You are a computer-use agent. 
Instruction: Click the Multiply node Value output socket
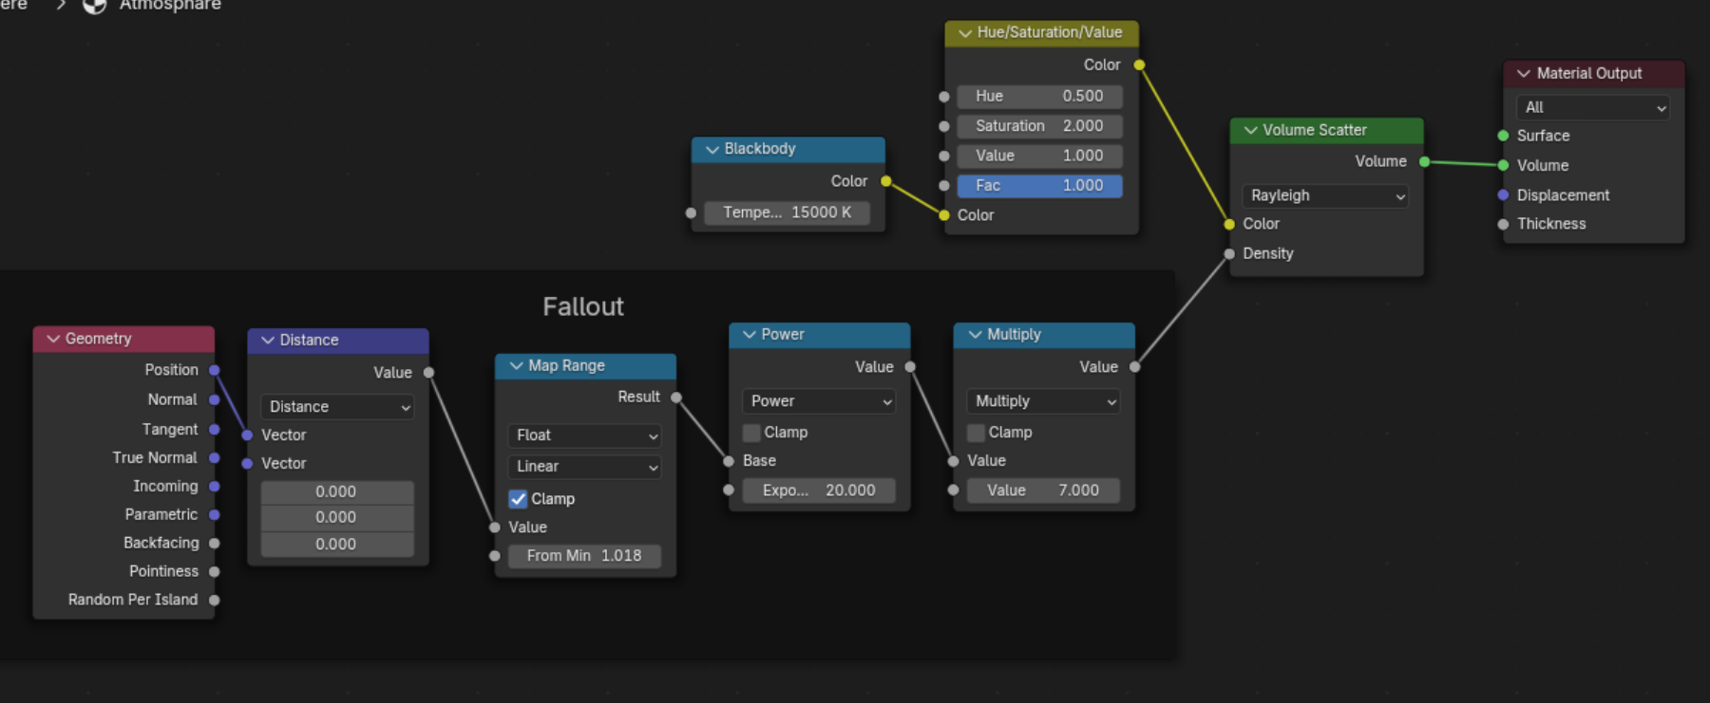click(x=1134, y=367)
